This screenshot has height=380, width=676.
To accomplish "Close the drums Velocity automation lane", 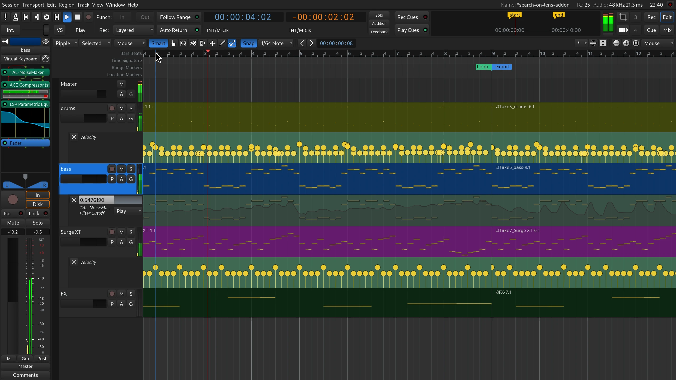I will tap(74, 137).
